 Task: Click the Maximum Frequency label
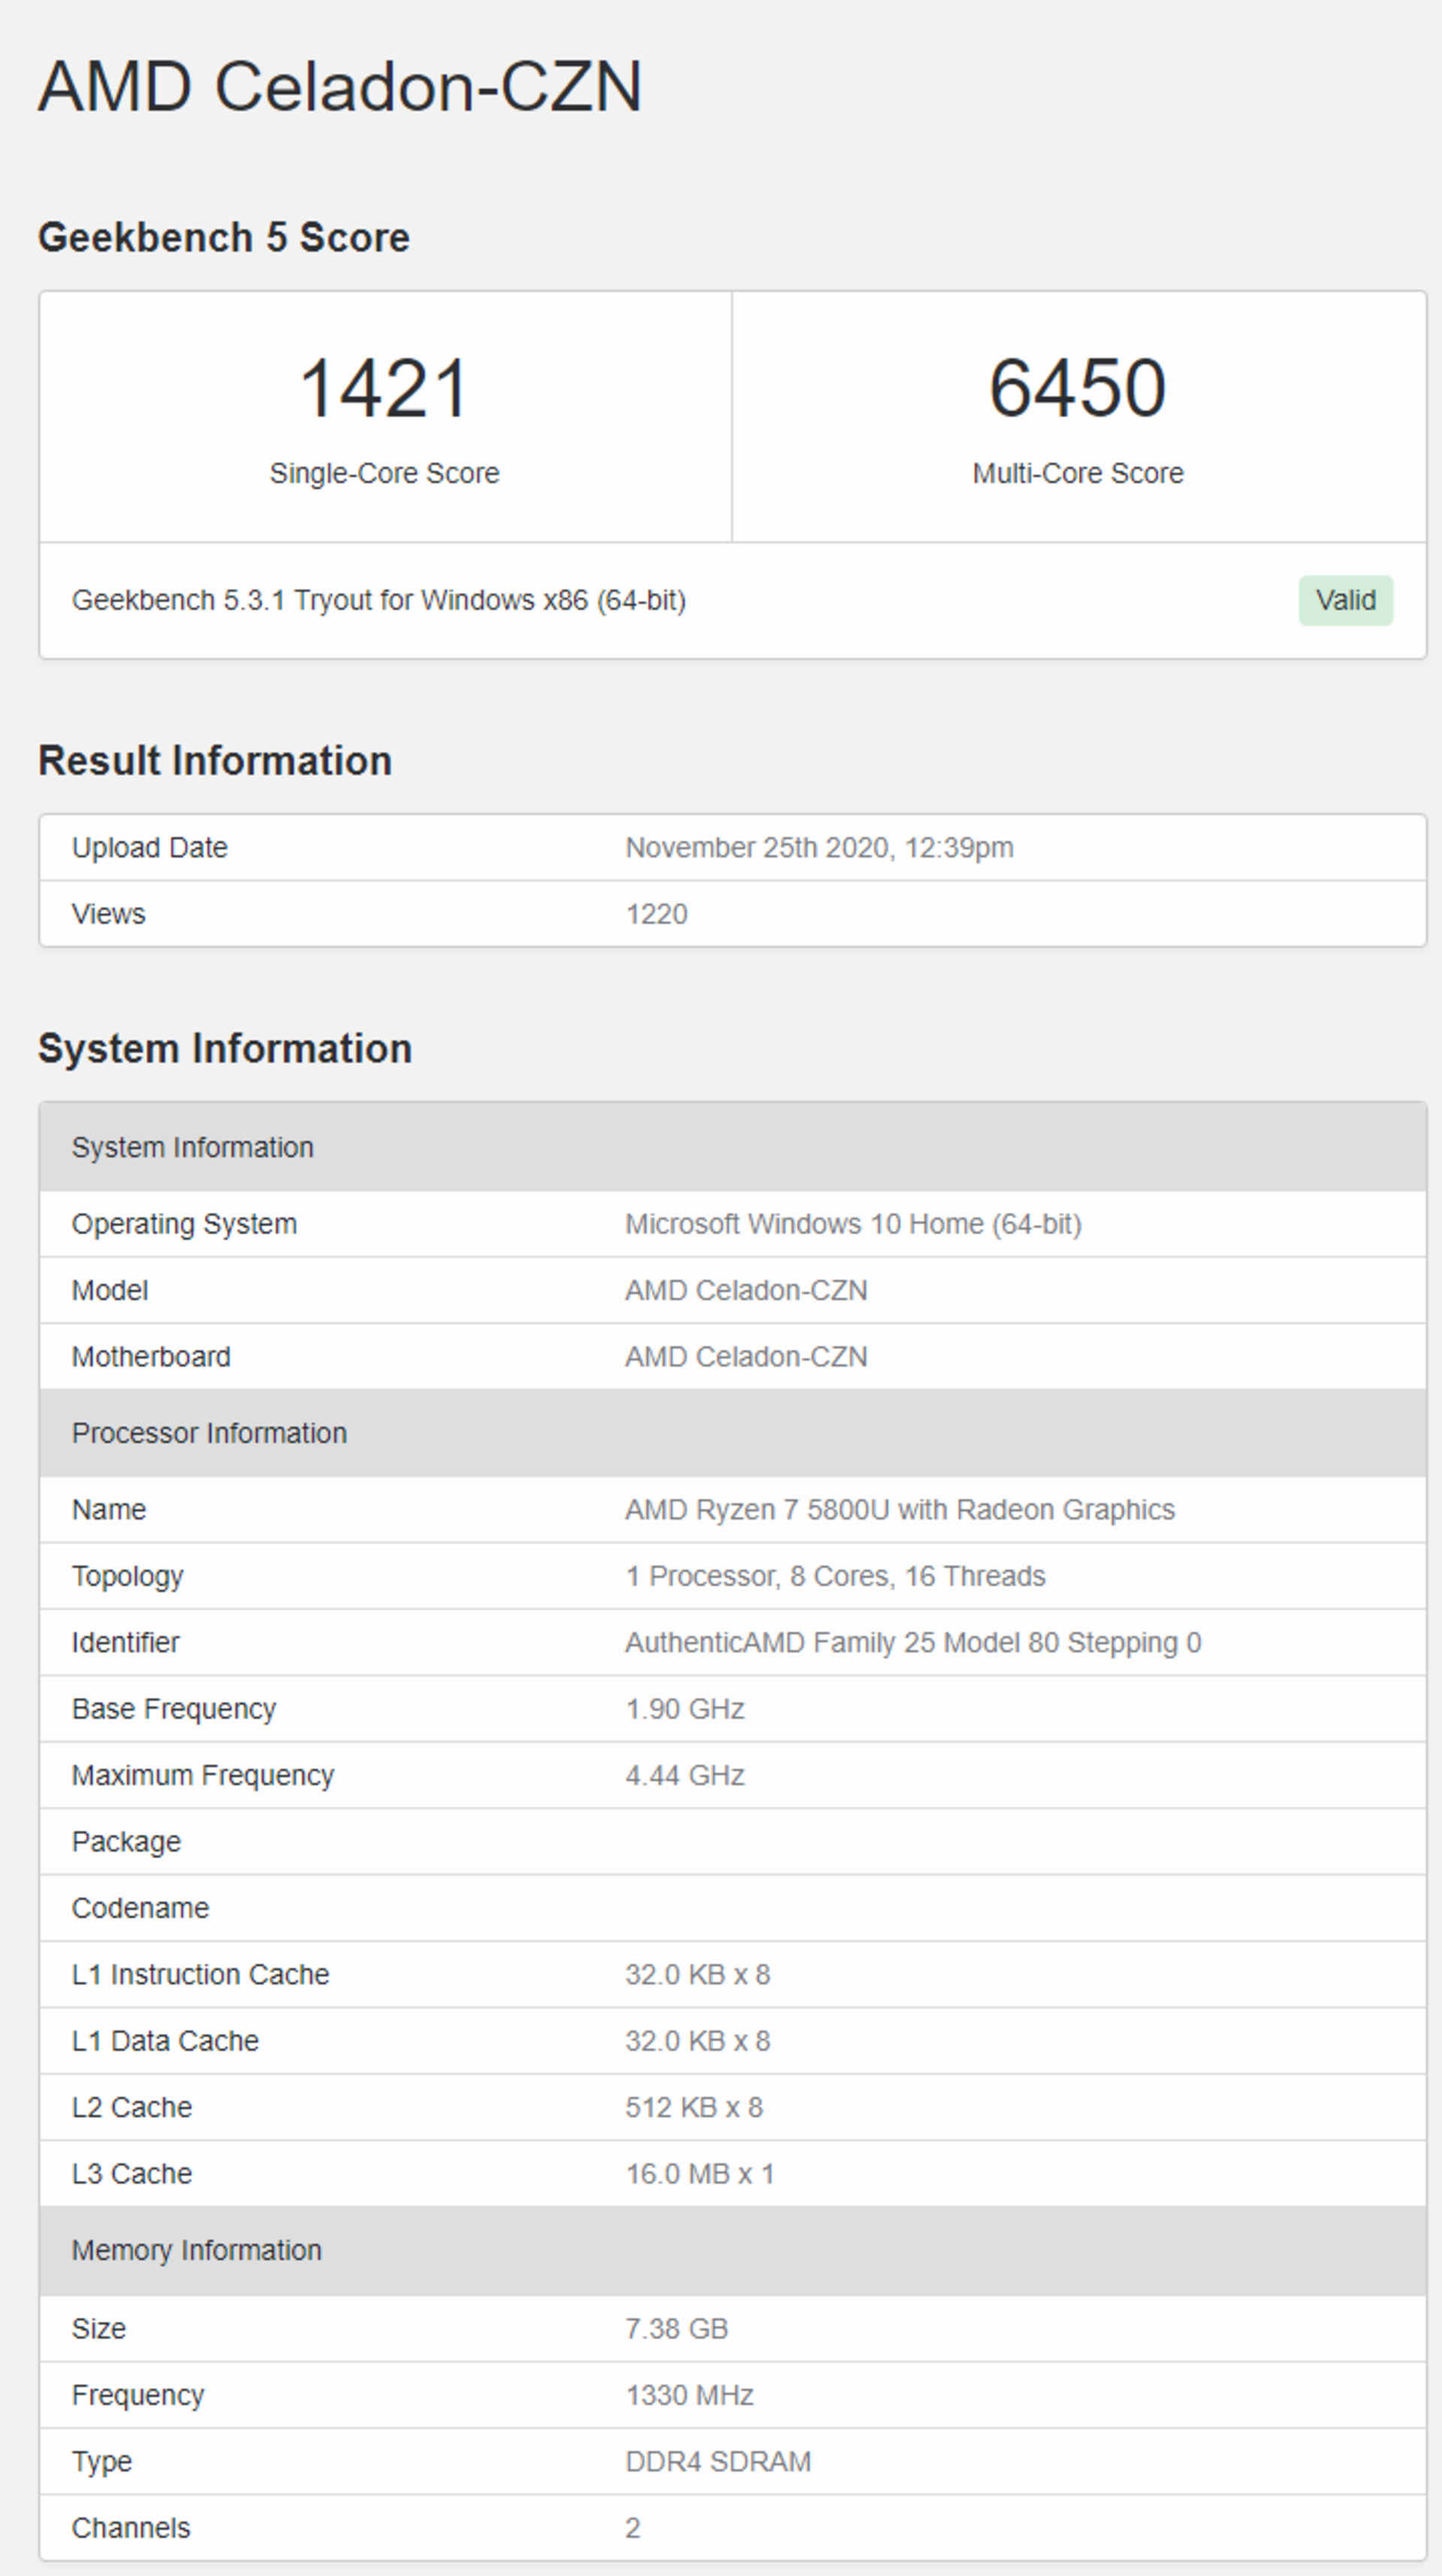pos(203,1776)
